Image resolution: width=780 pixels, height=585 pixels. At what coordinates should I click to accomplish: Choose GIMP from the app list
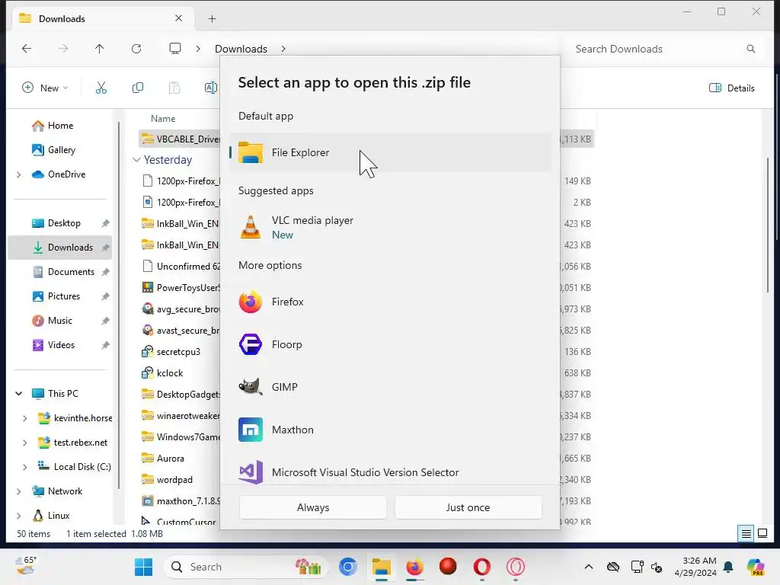(x=390, y=387)
